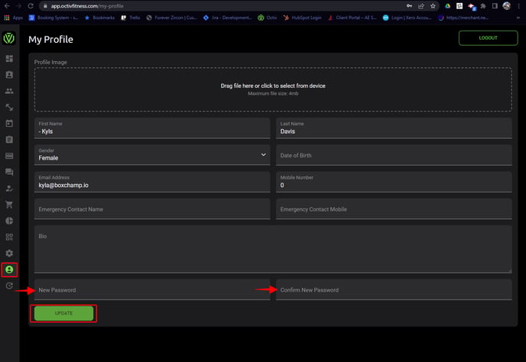526x362 pixels.
Task: Open the settings gear icon in sidebar
Action: [9, 253]
